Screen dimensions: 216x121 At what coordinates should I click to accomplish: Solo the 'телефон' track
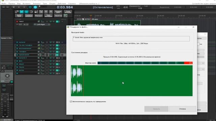point(54,52)
